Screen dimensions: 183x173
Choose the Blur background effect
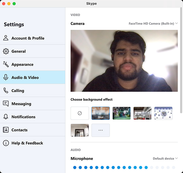[101, 113]
